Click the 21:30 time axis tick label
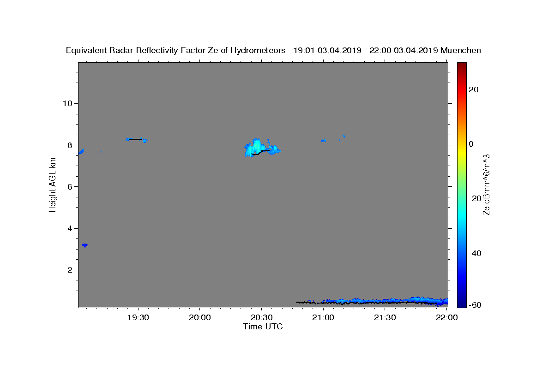Image resolution: width=554 pixels, height=369 pixels. [x=385, y=317]
